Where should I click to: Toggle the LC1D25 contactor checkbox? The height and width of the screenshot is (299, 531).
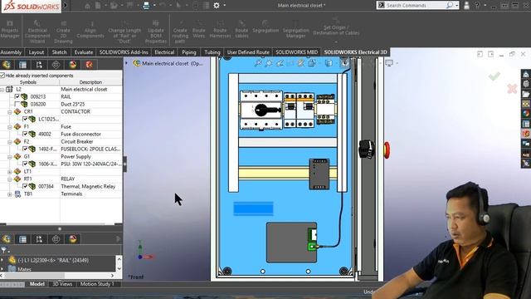tap(25, 119)
